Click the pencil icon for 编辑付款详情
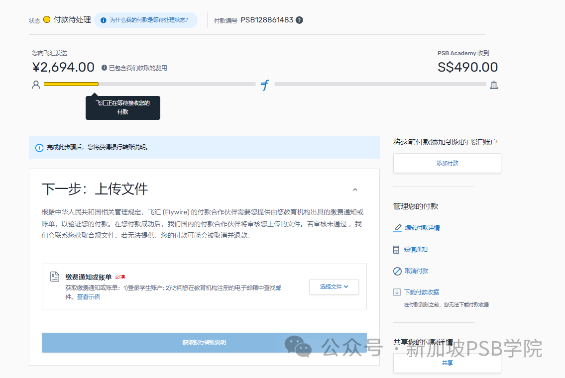565x378 pixels. point(397,228)
